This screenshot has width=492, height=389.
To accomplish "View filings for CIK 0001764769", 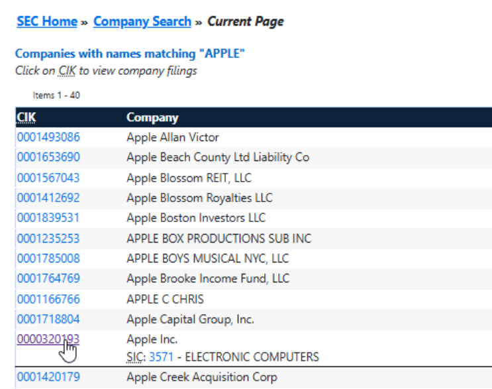I will coord(48,279).
